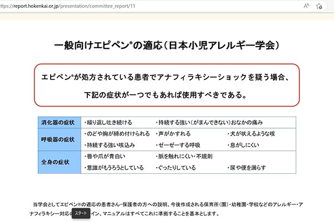Select the 全身の症状 row header
This screenshot has width=334, height=222.
tap(57, 162)
